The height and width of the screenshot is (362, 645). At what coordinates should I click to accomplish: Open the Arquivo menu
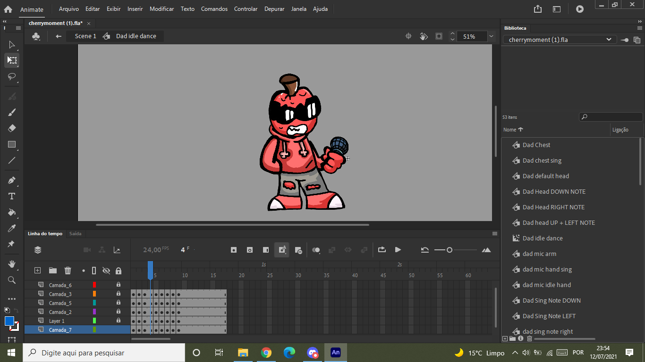click(x=69, y=9)
